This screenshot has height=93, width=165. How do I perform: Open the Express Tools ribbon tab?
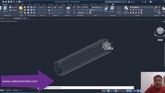[94, 4]
